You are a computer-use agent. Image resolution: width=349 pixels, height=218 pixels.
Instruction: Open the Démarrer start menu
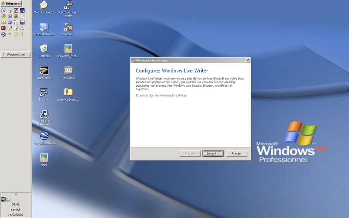coord(11,3)
